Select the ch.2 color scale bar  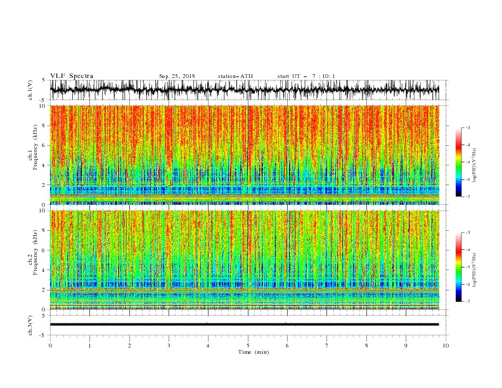pyautogui.click(x=458, y=267)
